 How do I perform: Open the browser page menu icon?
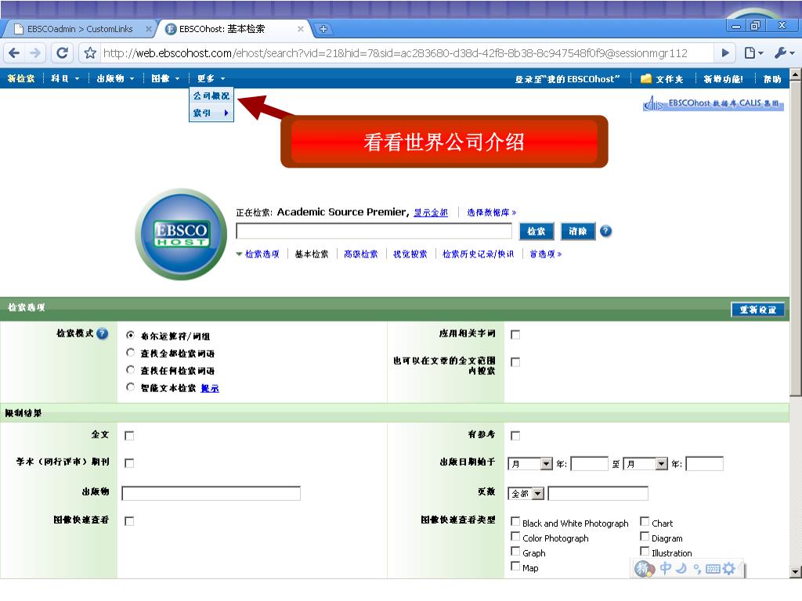coord(753,52)
